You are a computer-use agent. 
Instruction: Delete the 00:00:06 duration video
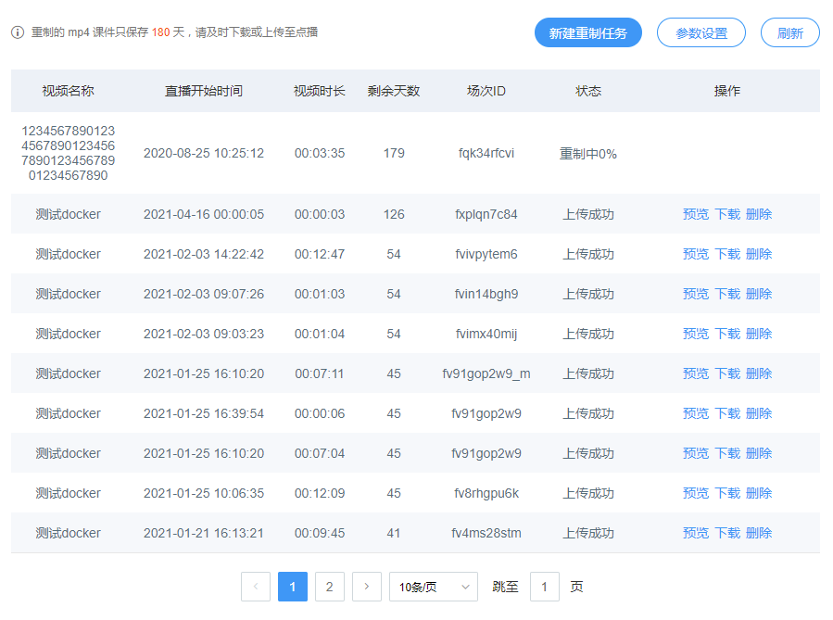(x=759, y=413)
